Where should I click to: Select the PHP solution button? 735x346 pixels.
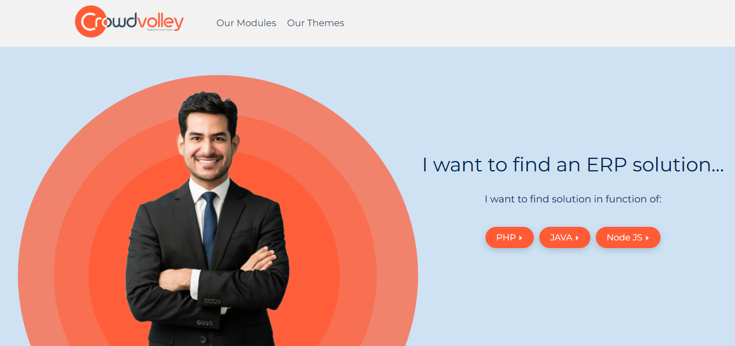click(509, 237)
